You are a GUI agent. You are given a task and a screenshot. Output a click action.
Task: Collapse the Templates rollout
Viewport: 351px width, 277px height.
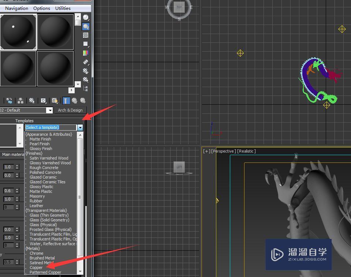[24, 121]
